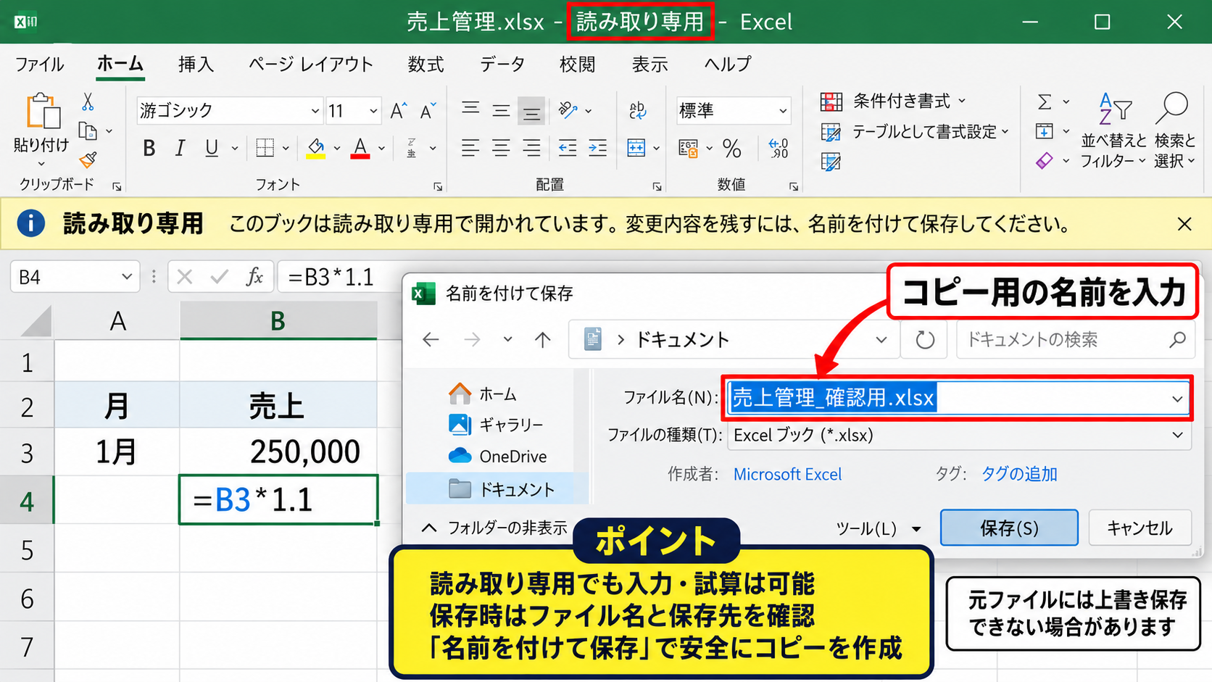Apply red font color A

360,149
